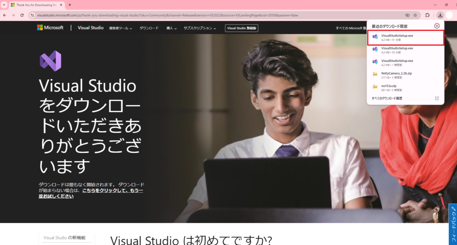
Task: Open site information icon in address bar
Action: tap(32, 15)
